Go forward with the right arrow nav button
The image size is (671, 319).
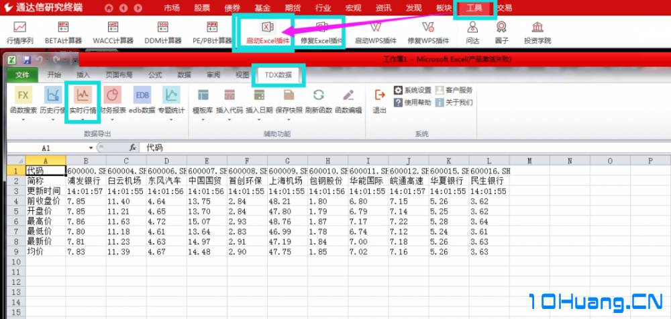(x=138, y=8)
